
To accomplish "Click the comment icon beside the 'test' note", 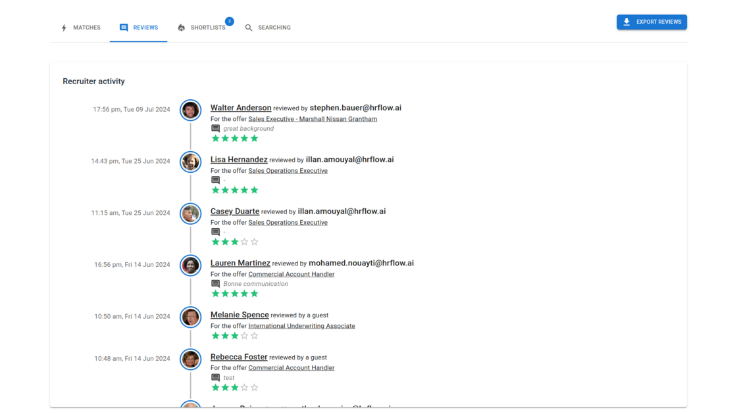I will (215, 377).
